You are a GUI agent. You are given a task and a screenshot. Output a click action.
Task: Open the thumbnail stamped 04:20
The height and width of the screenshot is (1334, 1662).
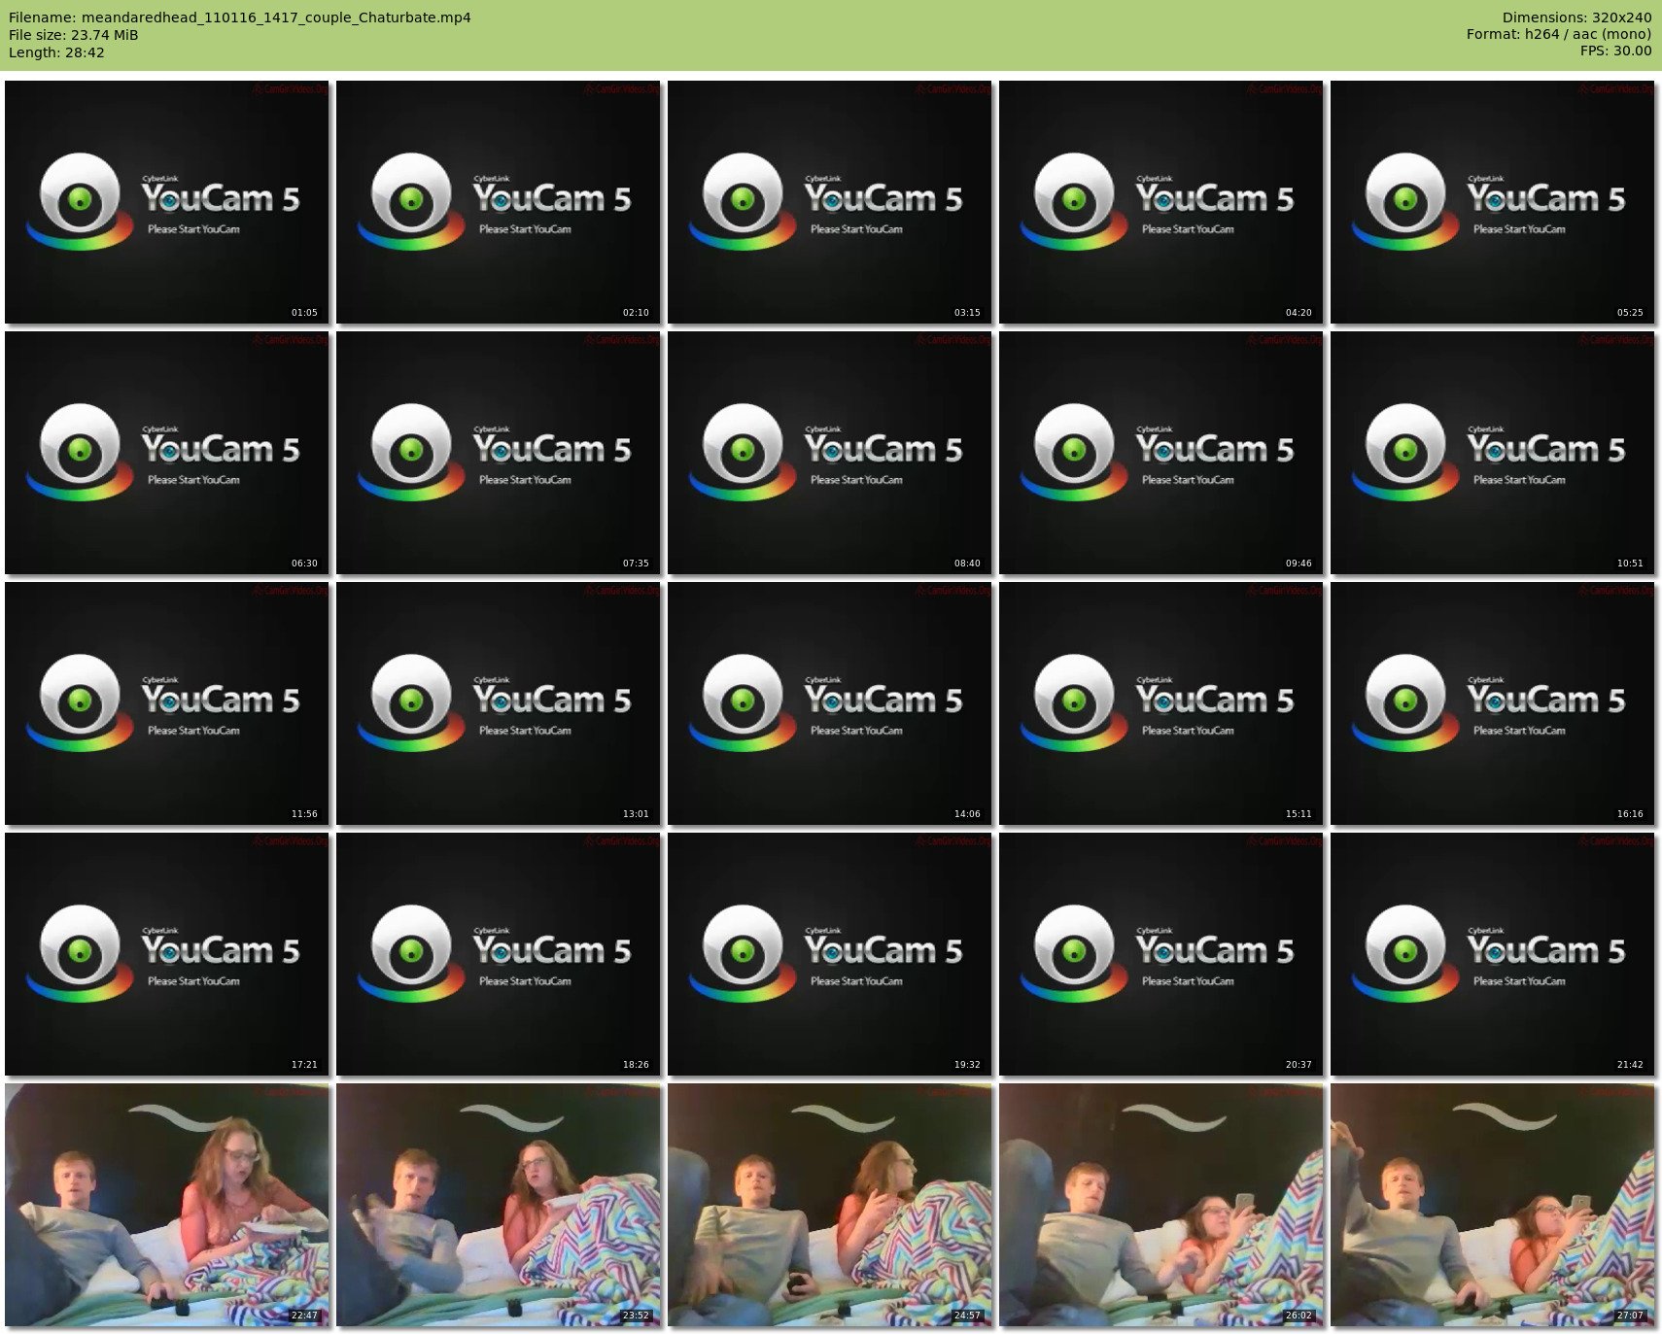[x=1161, y=202]
